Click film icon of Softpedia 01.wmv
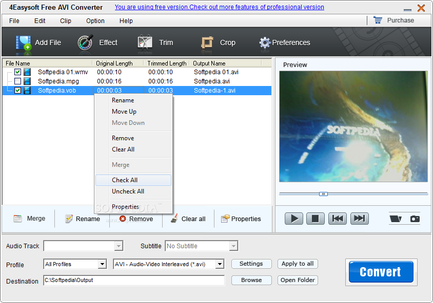 point(27,72)
